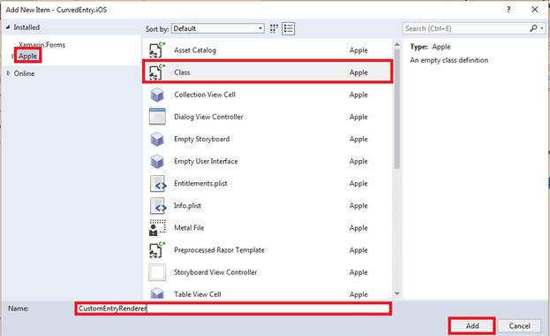Select the Asset Catalog template icon
Screen dimensions: 550x336
pyautogui.click(x=157, y=50)
